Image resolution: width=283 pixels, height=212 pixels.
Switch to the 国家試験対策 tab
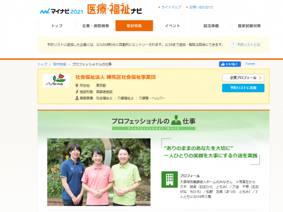249,26
